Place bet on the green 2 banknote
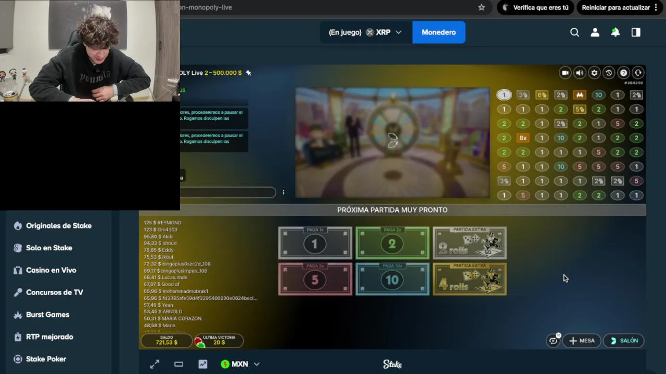 [x=392, y=243]
